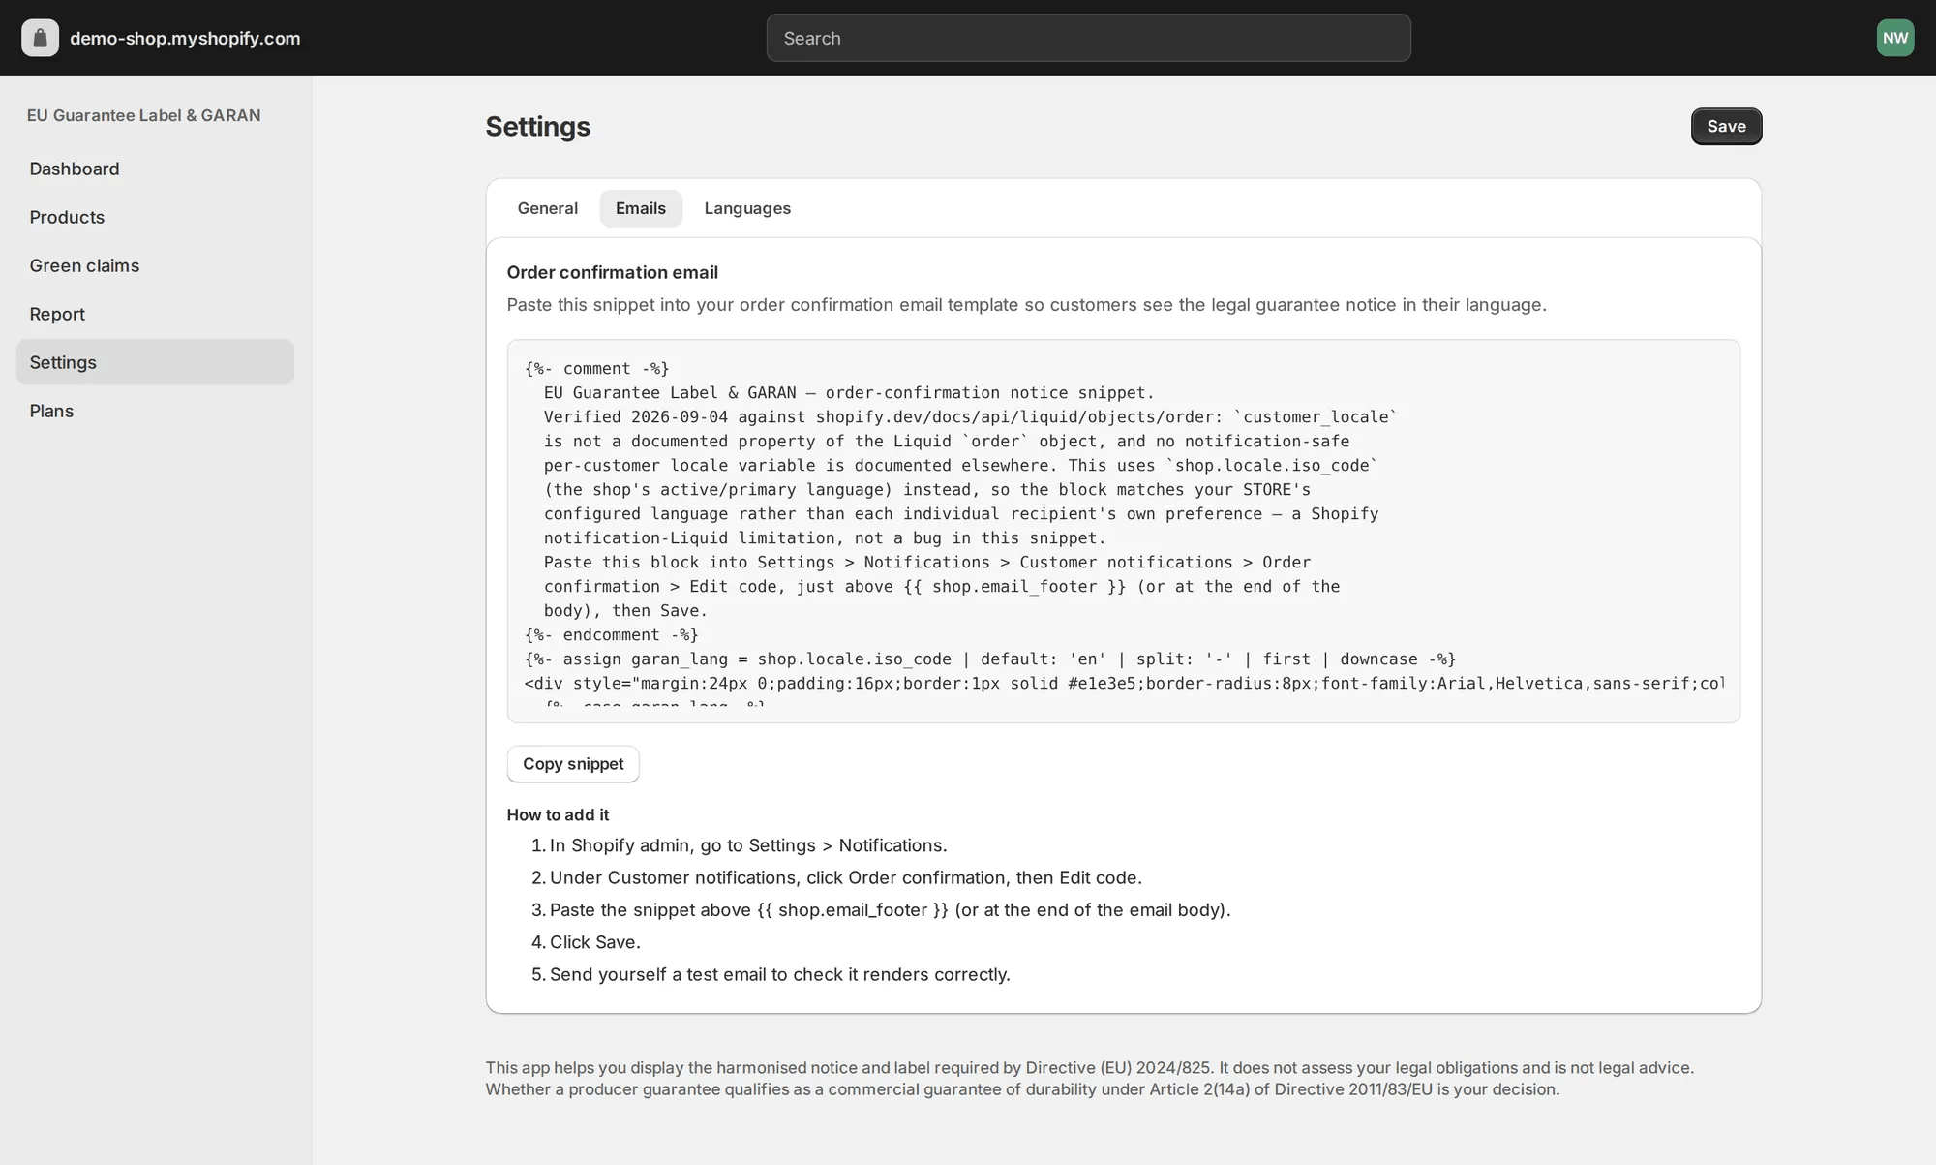Click the EU Guarantee Label & GARAN title
The width and height of the screenshot is (1936, 1165).
[144, 115]
